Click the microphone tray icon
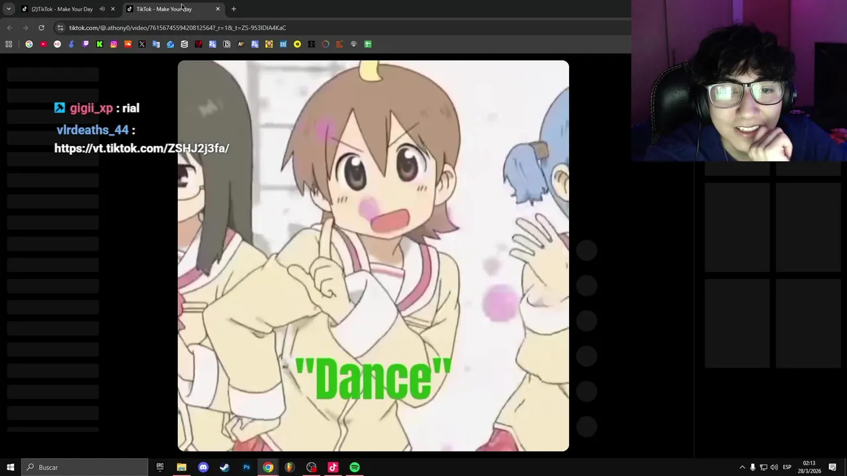847x476 pixels. coord(752,467)
